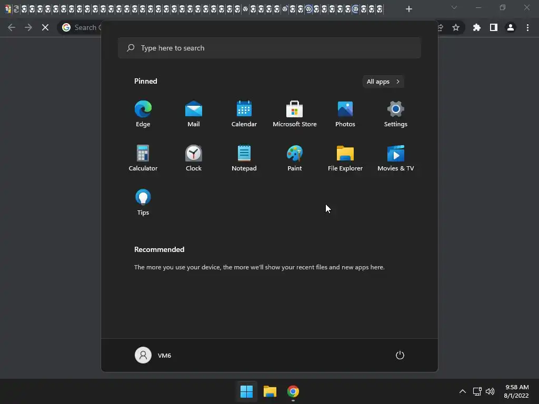Open the Edge browser from pinned apps
The width and height of the screenshot is (539, 404).
pos(143,114)
